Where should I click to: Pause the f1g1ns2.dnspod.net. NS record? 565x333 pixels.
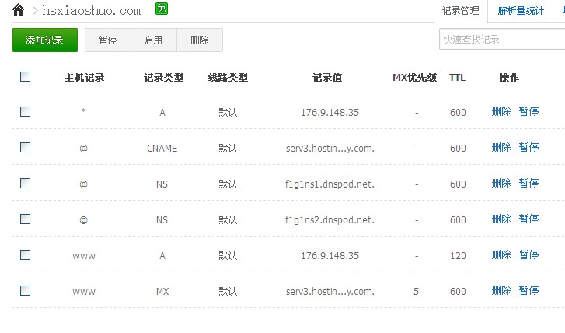tap(528, 219)
